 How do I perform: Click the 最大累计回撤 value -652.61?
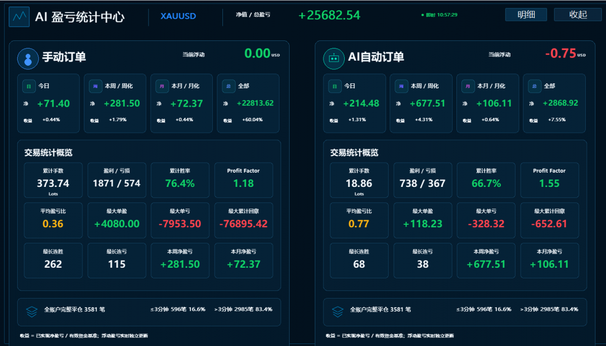tap(549, 224)
